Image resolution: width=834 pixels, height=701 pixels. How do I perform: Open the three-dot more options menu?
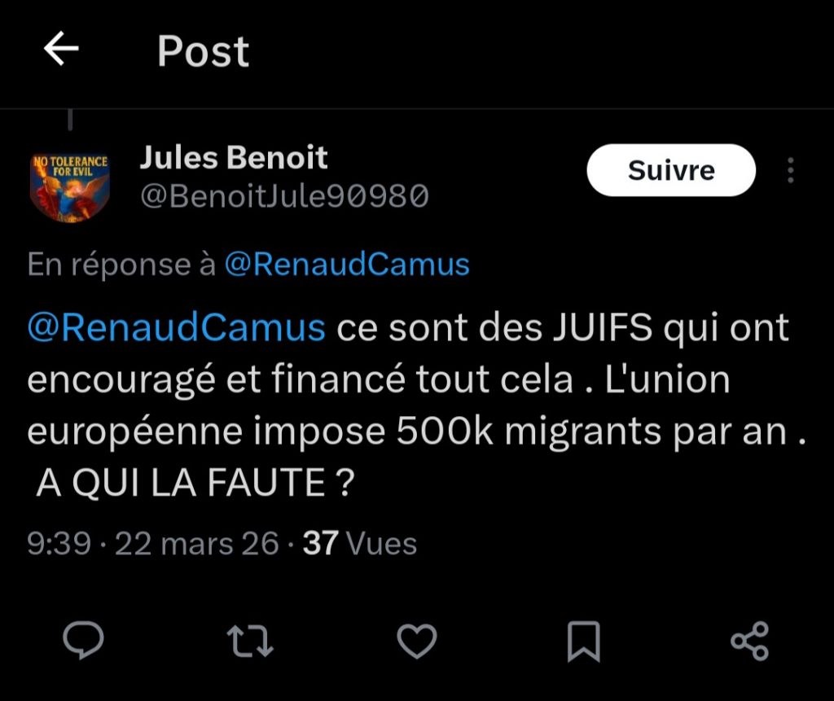pyautogui.click(x=790, y=170)
